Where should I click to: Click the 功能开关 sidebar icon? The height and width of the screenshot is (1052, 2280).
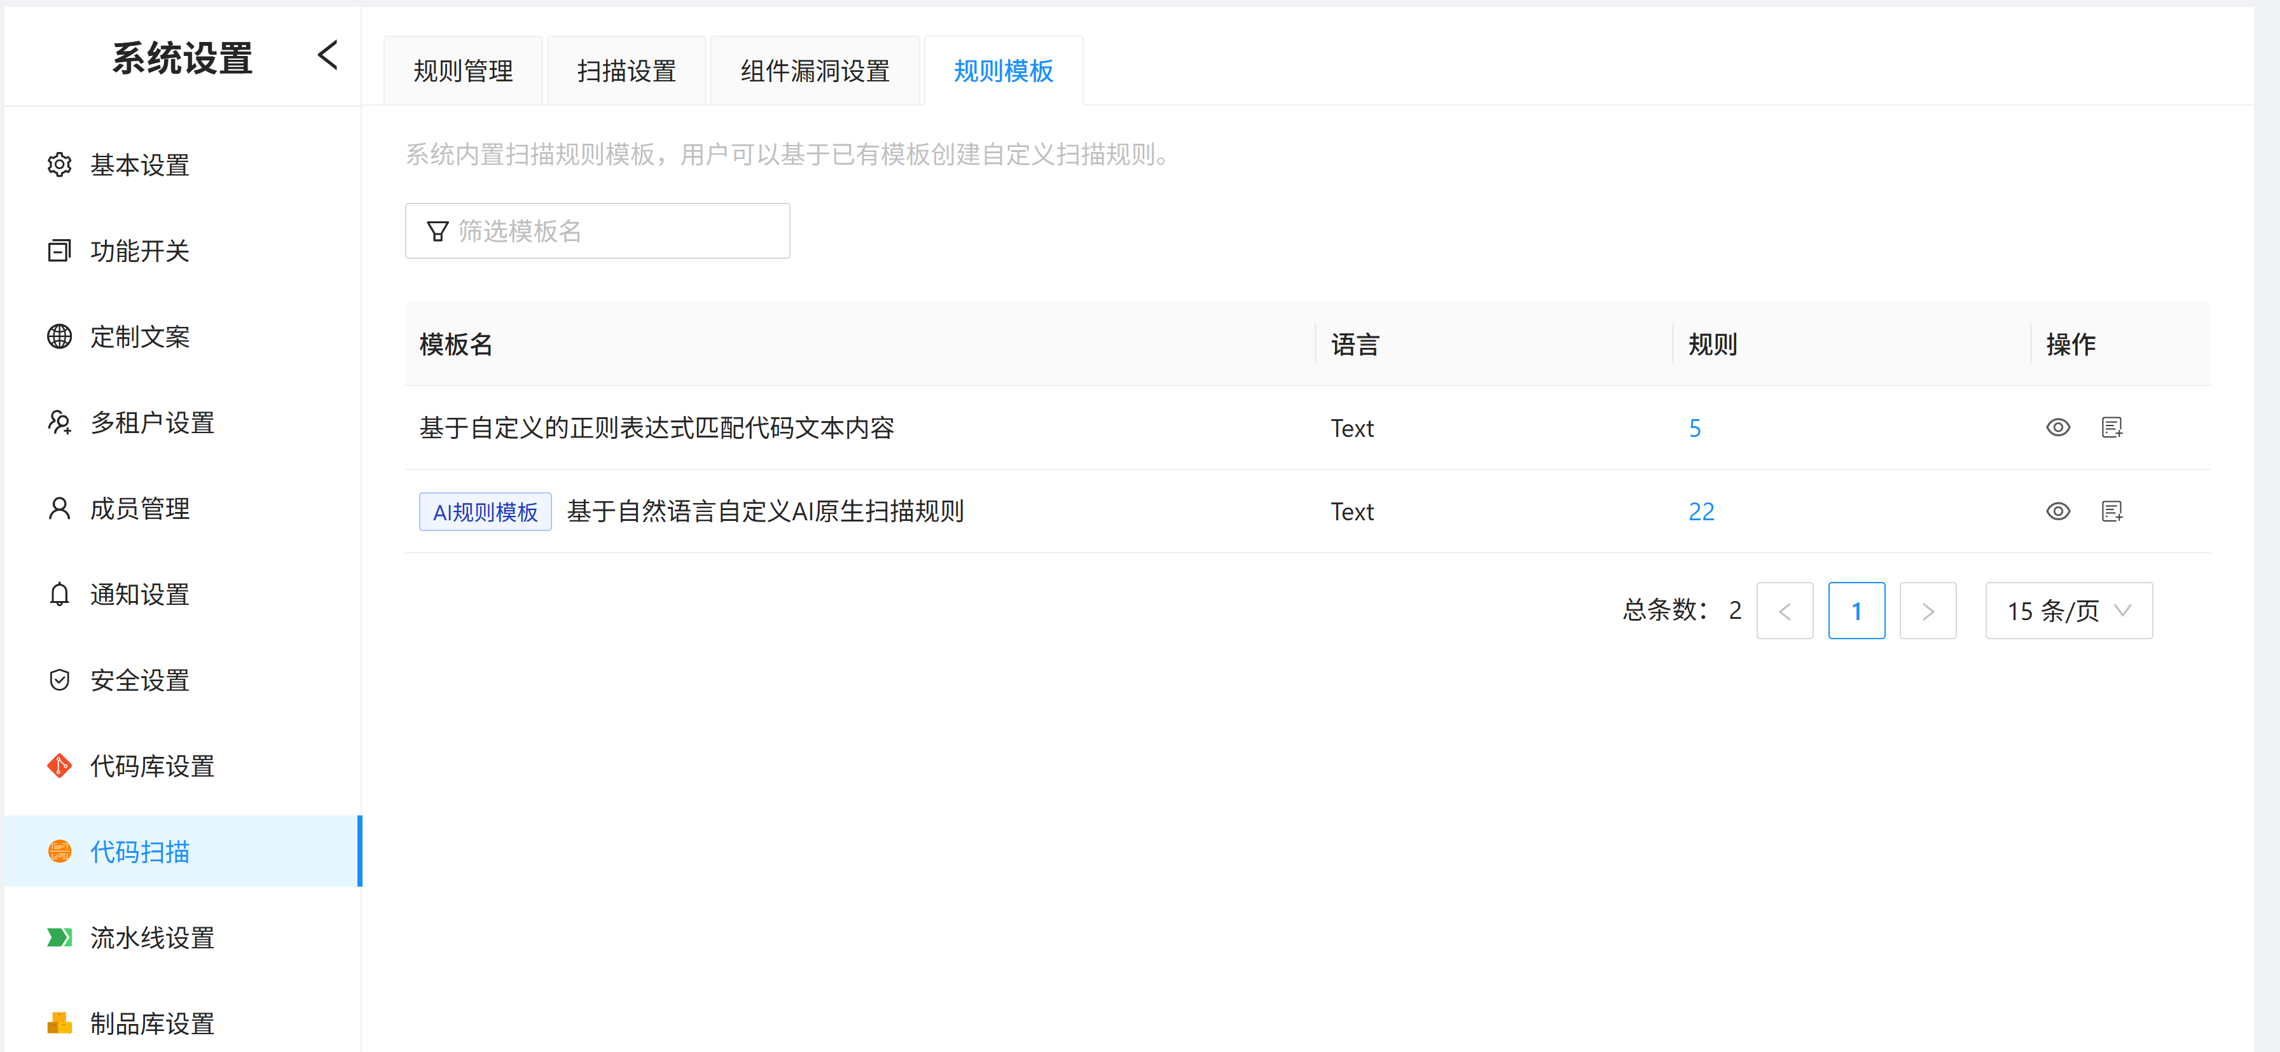[x=59, y=251]
